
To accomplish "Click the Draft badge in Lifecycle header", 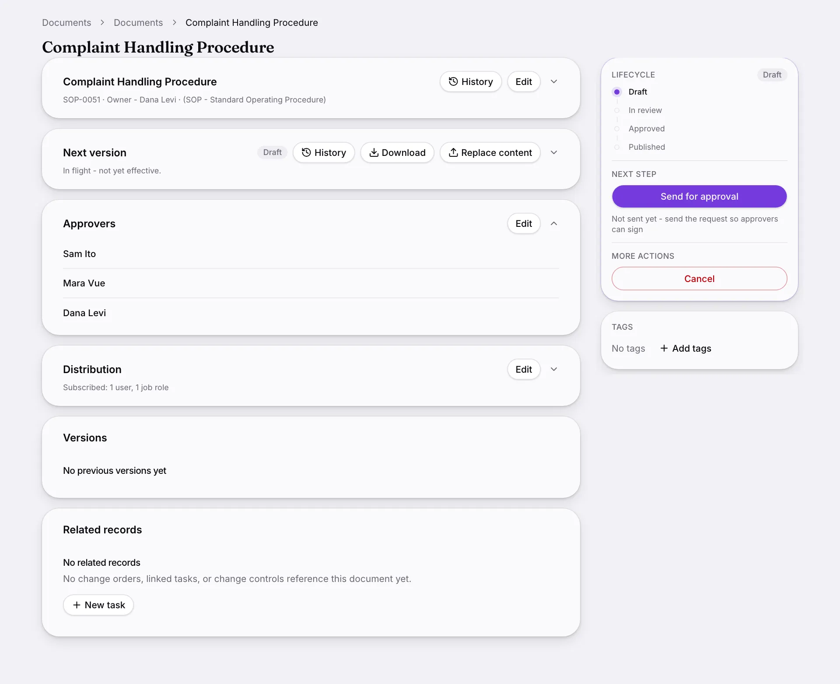I will 772,74.
